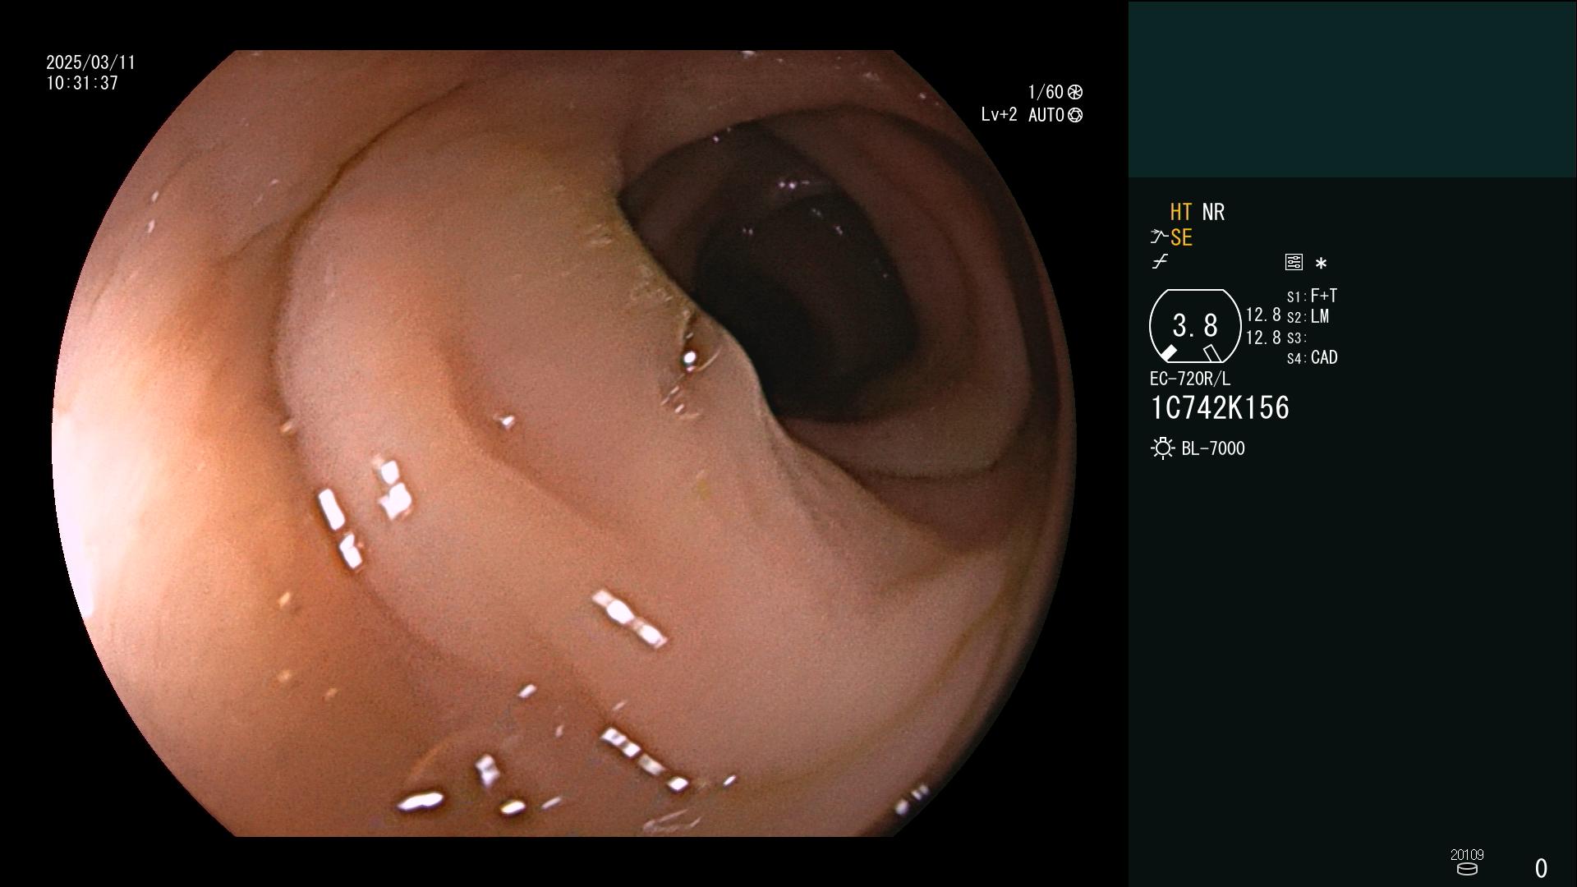Click the 20109 remaining storage count
This screenshot has width=1577, height=887.
click(x=1467, y=855)
